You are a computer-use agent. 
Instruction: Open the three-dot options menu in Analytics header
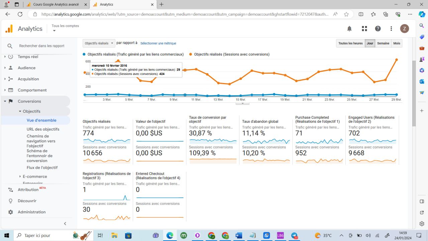pos(391,29)
